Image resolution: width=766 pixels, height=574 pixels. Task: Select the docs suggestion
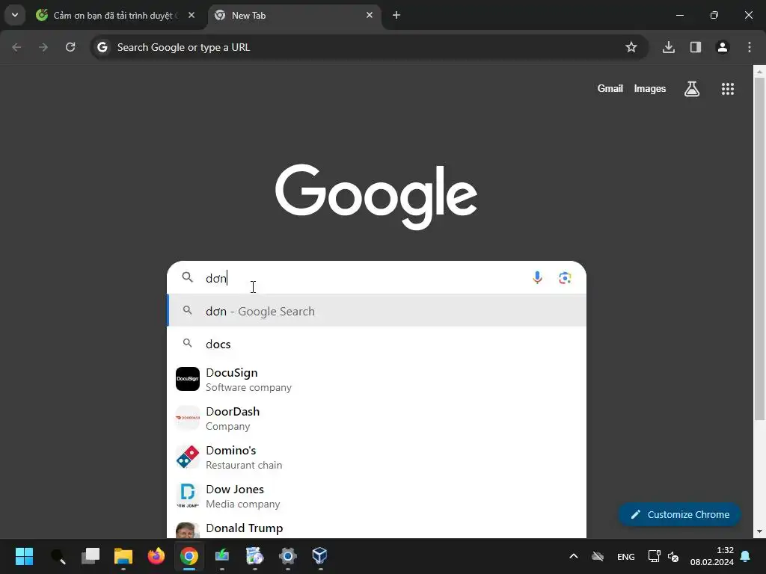point(376,344)
